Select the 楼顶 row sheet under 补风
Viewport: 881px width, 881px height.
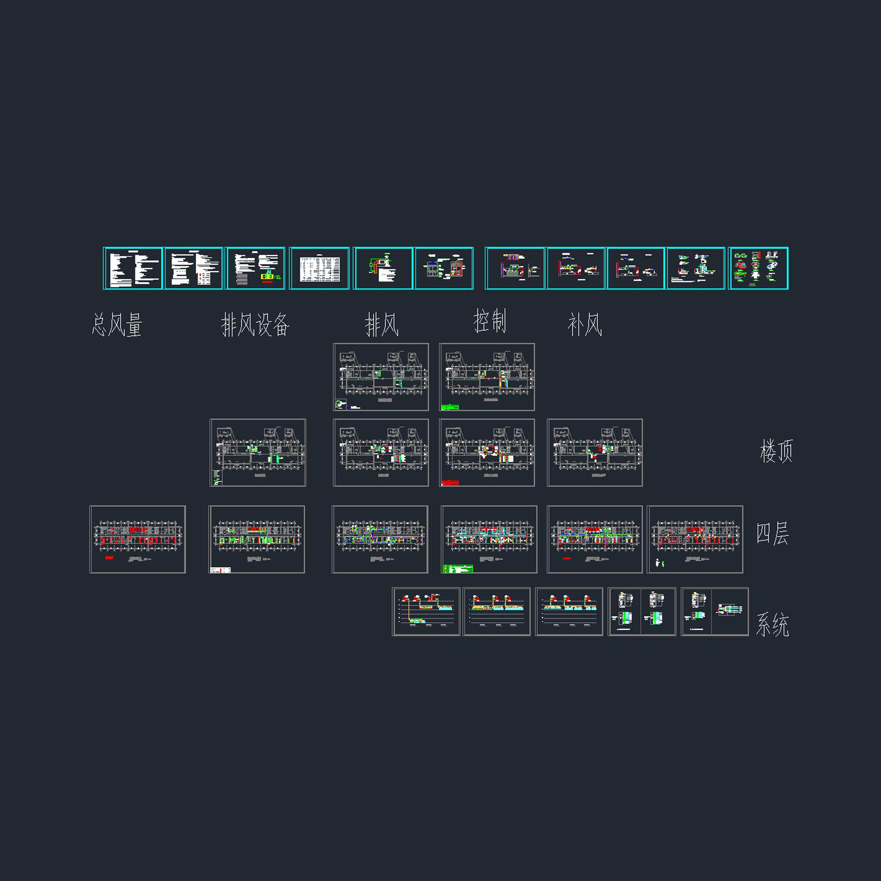(x=595, y=453)
